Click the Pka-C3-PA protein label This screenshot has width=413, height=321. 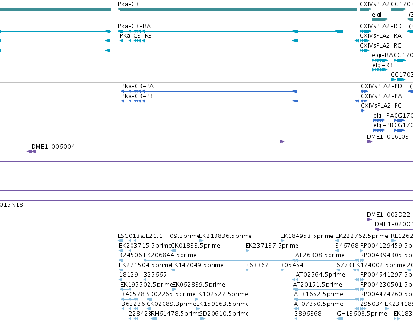137,86
